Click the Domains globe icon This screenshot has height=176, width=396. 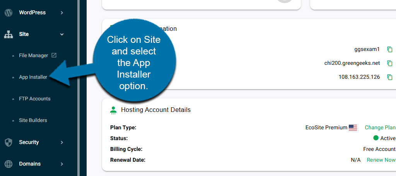tap(8, 164)
